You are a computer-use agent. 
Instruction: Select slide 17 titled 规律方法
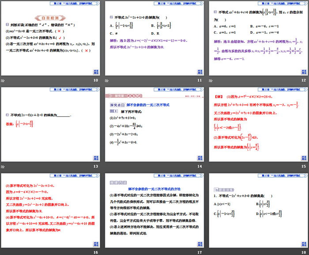[154, 210]
